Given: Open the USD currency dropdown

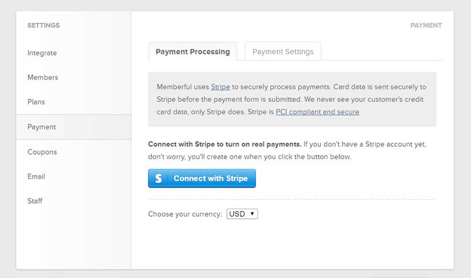Looking at the screenshot, I should coord(242,214).
